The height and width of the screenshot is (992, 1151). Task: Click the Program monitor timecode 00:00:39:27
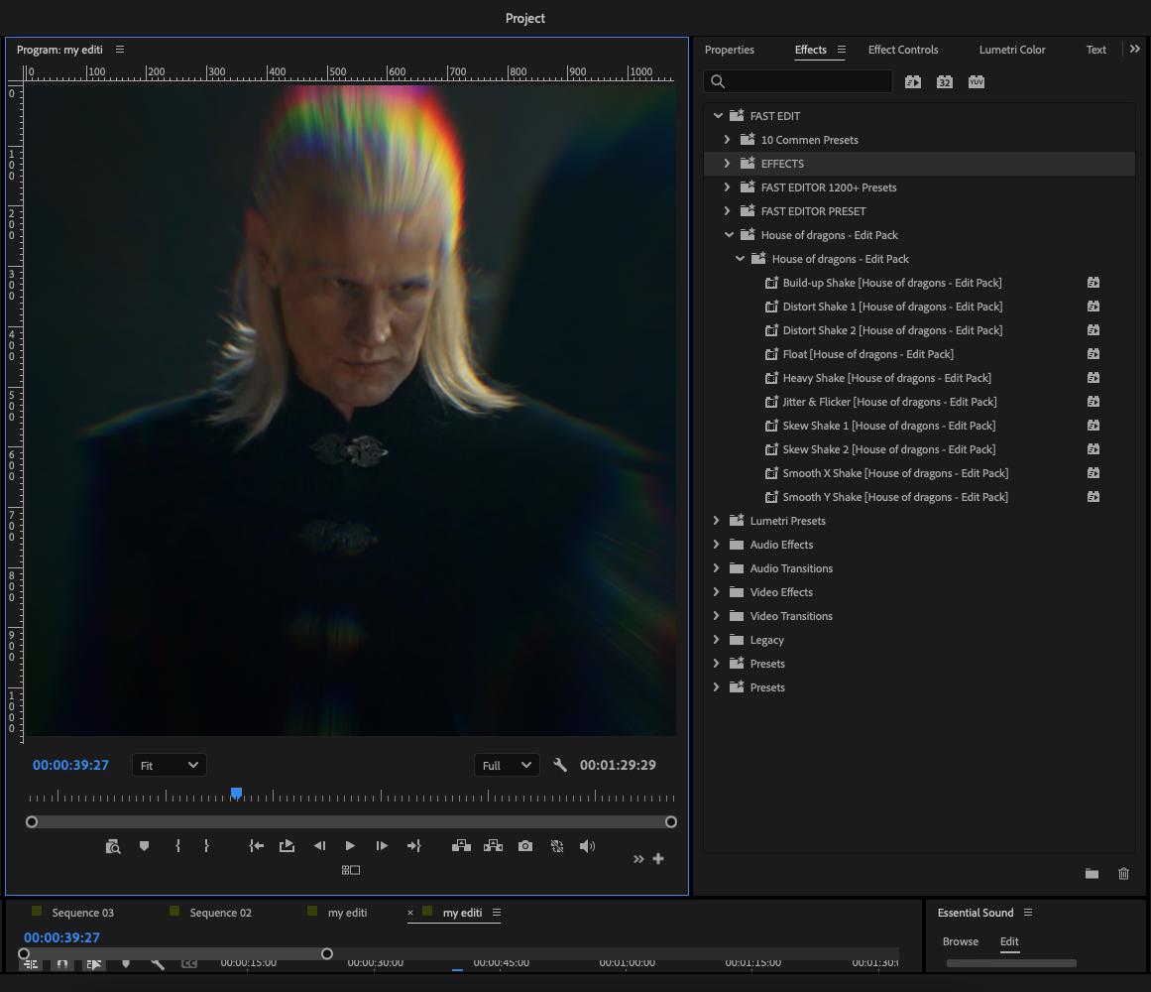(70, 765)
